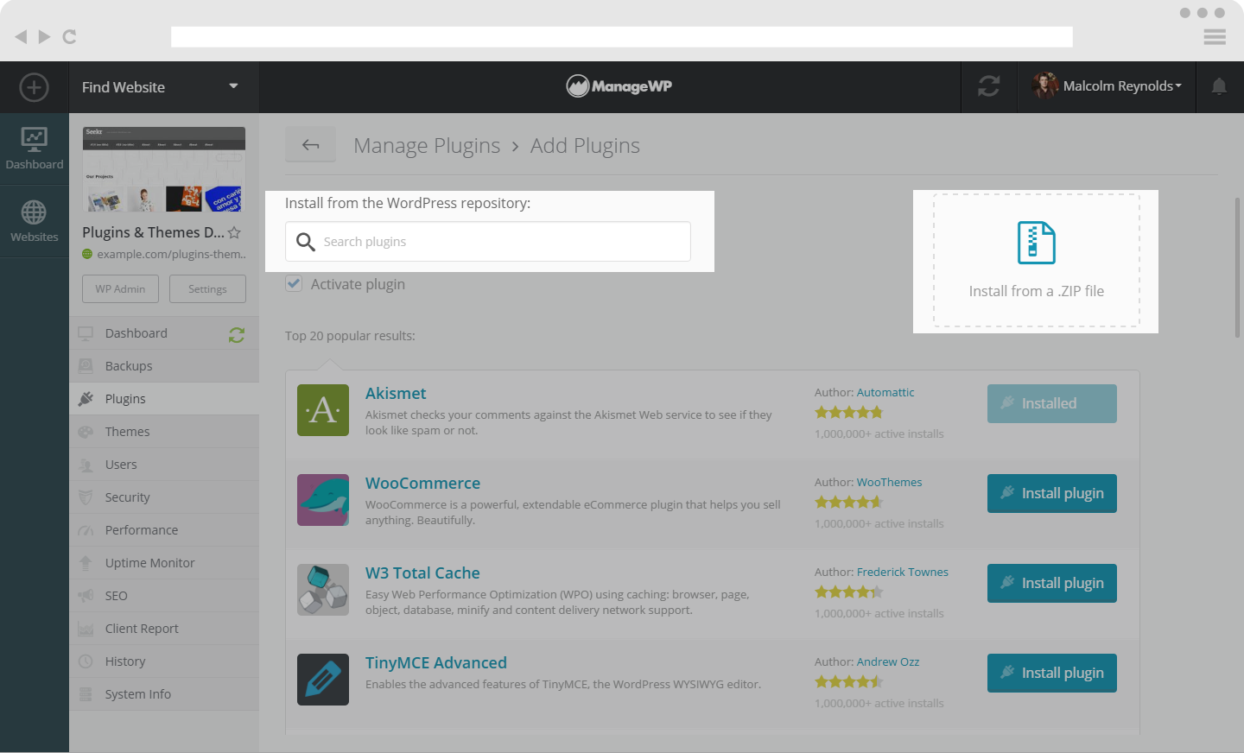This screenshot has height=753, width=1244.
Task: Click the Akismet plugin icon
Action: 323,410
